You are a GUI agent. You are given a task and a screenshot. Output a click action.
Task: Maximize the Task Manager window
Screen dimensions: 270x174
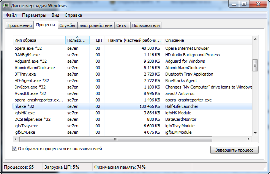point(244,4)
